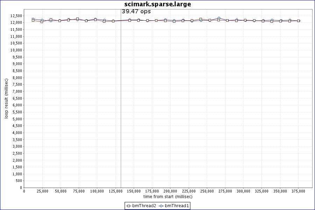The image size is (315, 210).
Task: Click the 6,000 y-axis tick label
Action: point(17,105)
